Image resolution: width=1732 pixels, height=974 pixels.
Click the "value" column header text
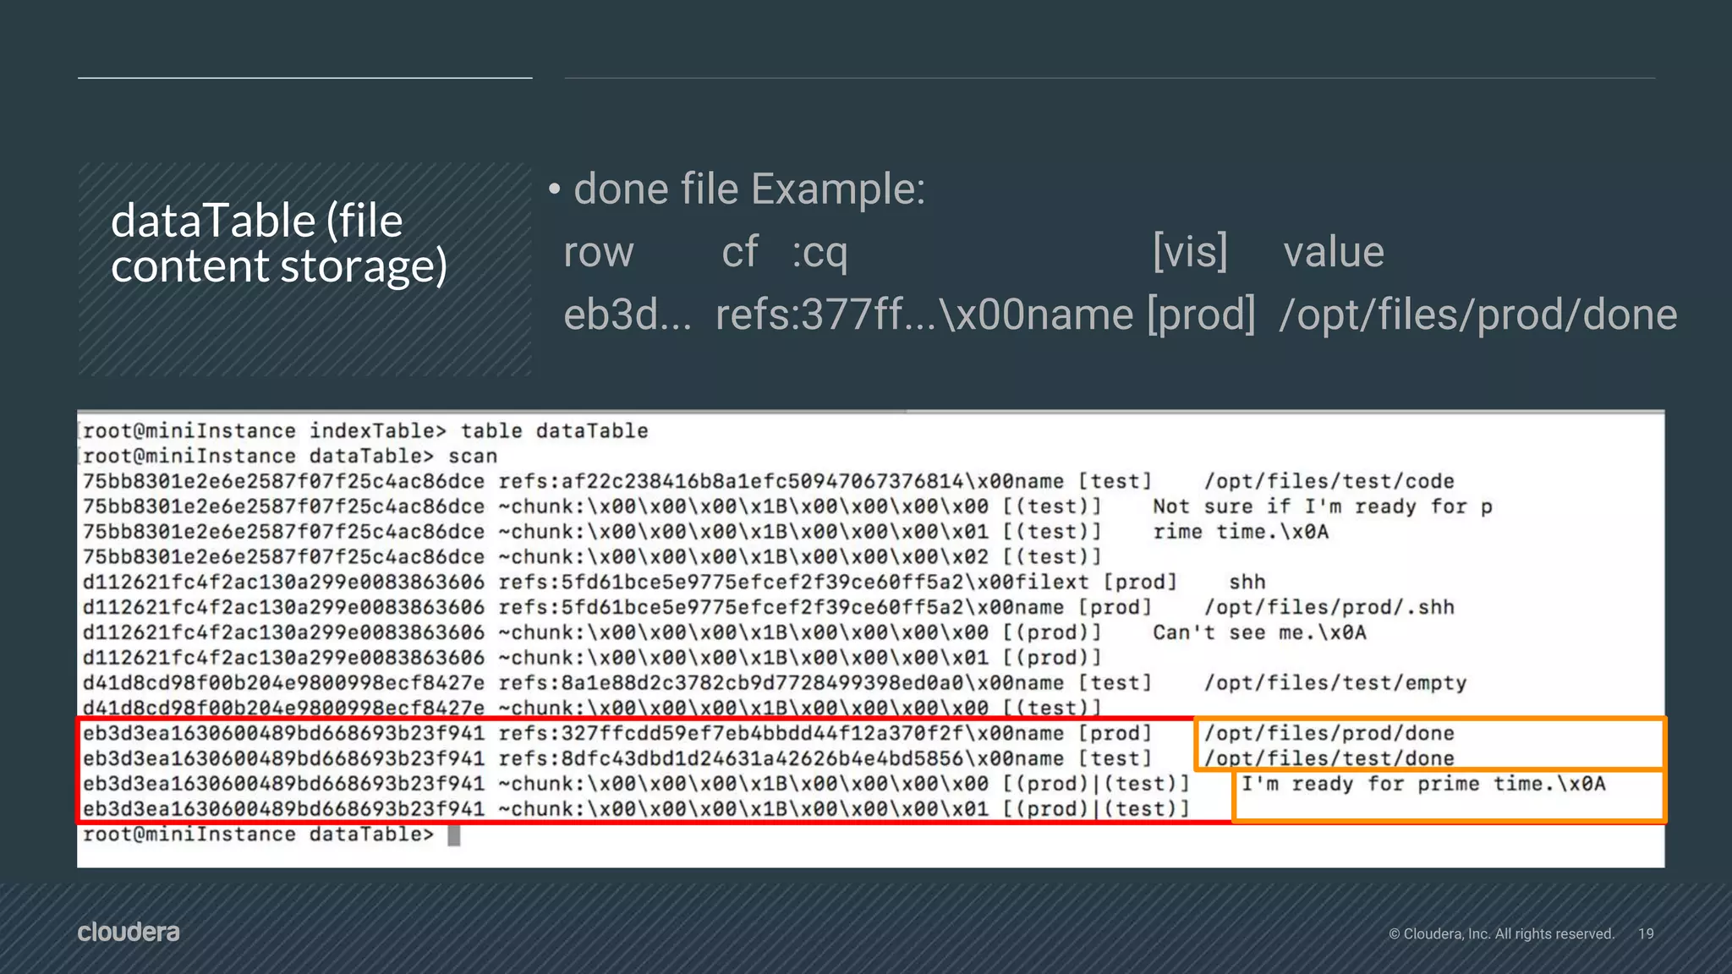click(x=1334, y=252)
